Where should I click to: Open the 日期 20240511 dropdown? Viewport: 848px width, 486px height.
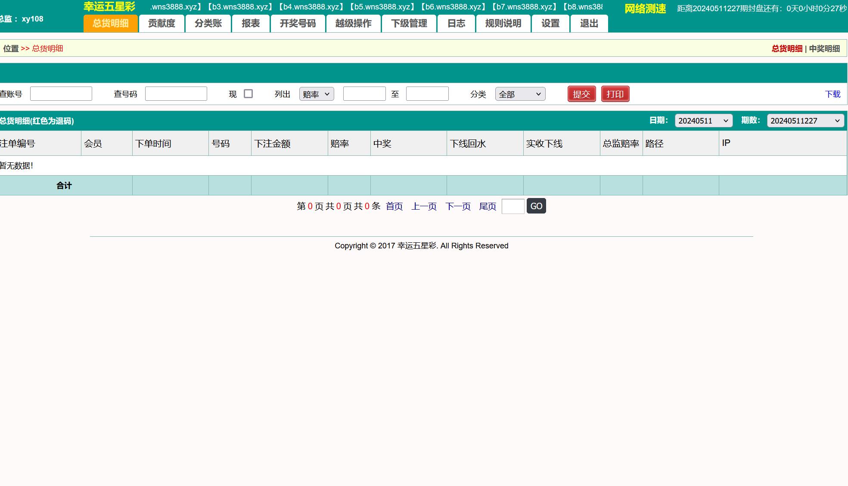click(x=703, y=121)
